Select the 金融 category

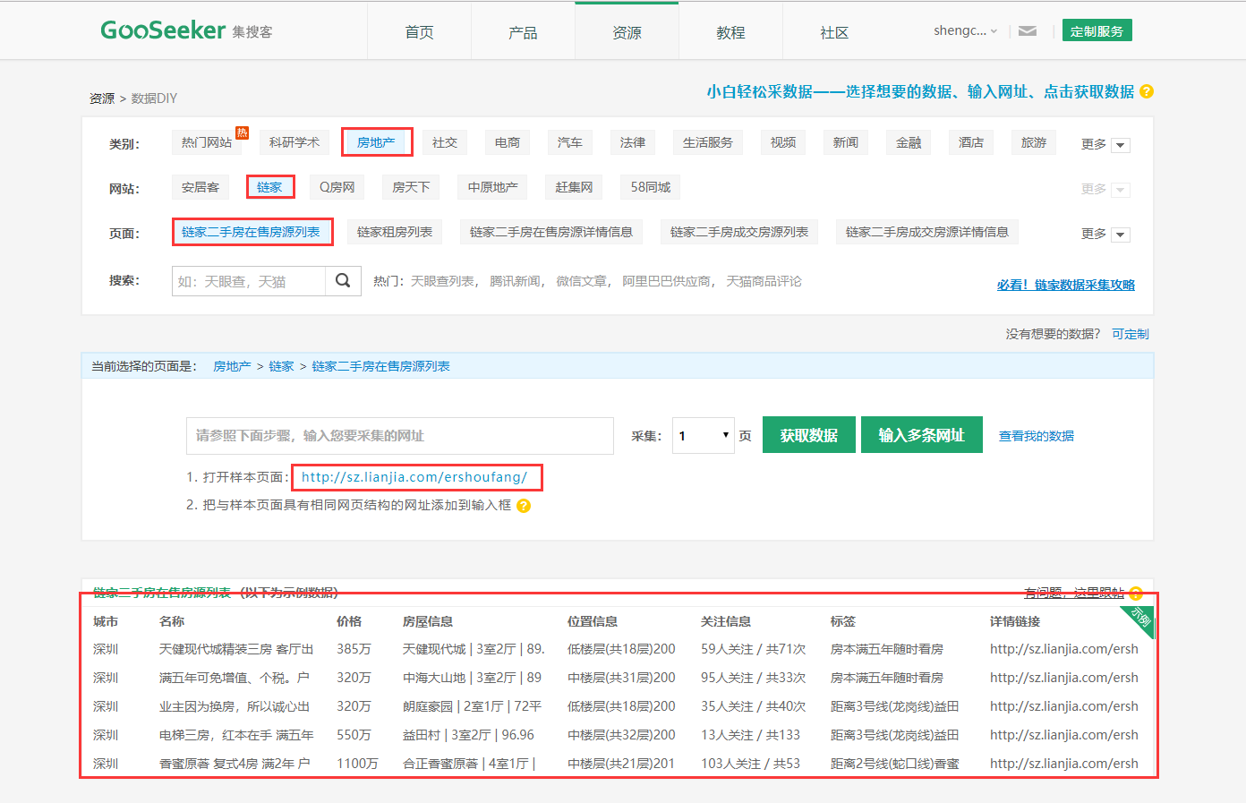(909, 142)
